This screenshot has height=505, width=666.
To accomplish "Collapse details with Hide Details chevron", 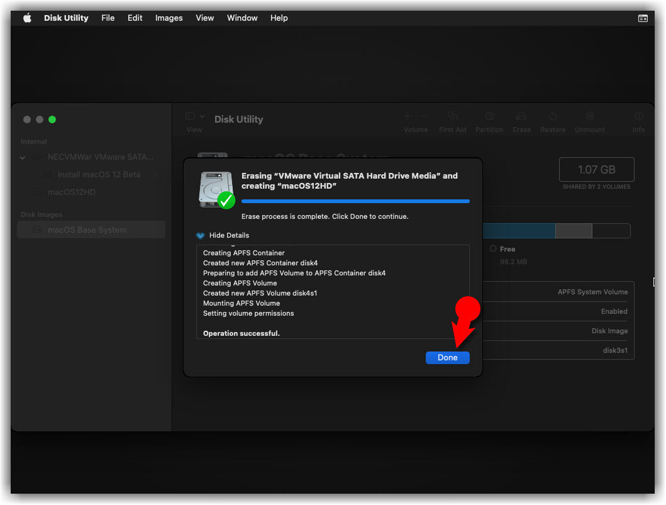I will [201, 236].
